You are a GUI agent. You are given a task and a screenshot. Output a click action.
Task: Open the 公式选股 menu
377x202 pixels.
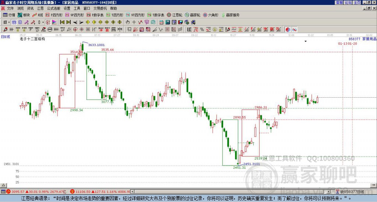pyautogui.click(x=54, y=8)
